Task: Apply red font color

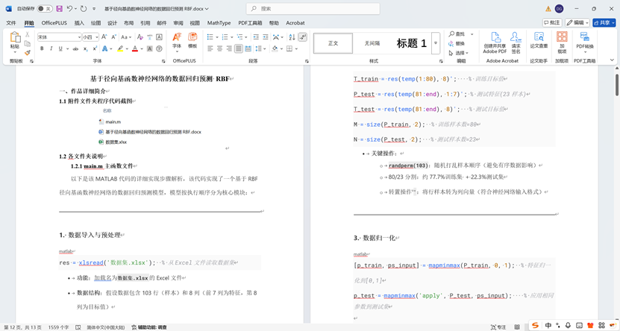Action: coord(135,48)
